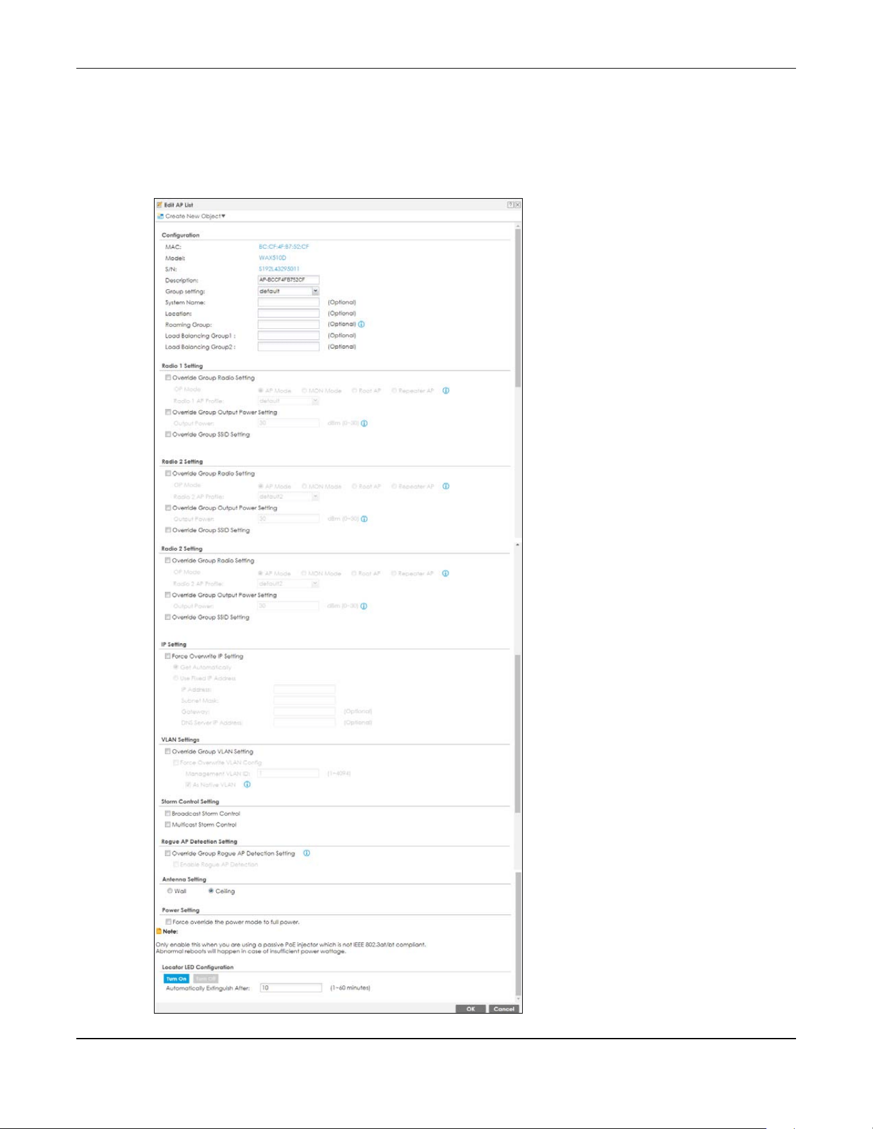This screenshot has width=873, height=1129.
Task: Select Radio 1 MON Mode radio button
Action: tap(305, 390)
